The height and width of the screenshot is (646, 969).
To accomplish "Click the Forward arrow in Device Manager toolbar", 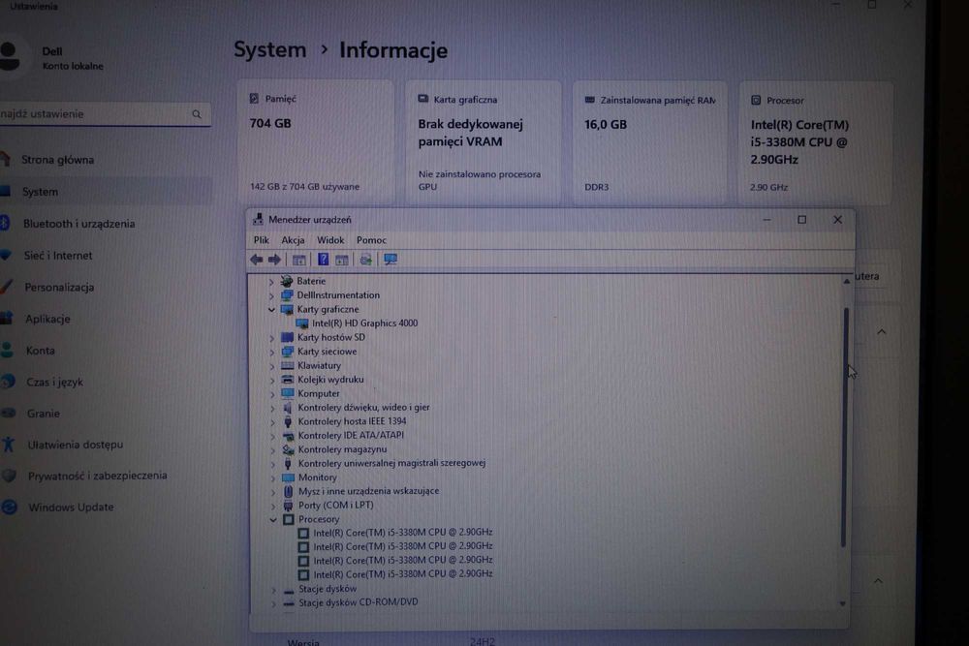I will coord(274,260).
